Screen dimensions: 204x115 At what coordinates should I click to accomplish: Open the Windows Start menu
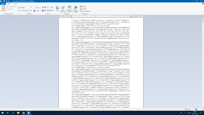(3, 113)
